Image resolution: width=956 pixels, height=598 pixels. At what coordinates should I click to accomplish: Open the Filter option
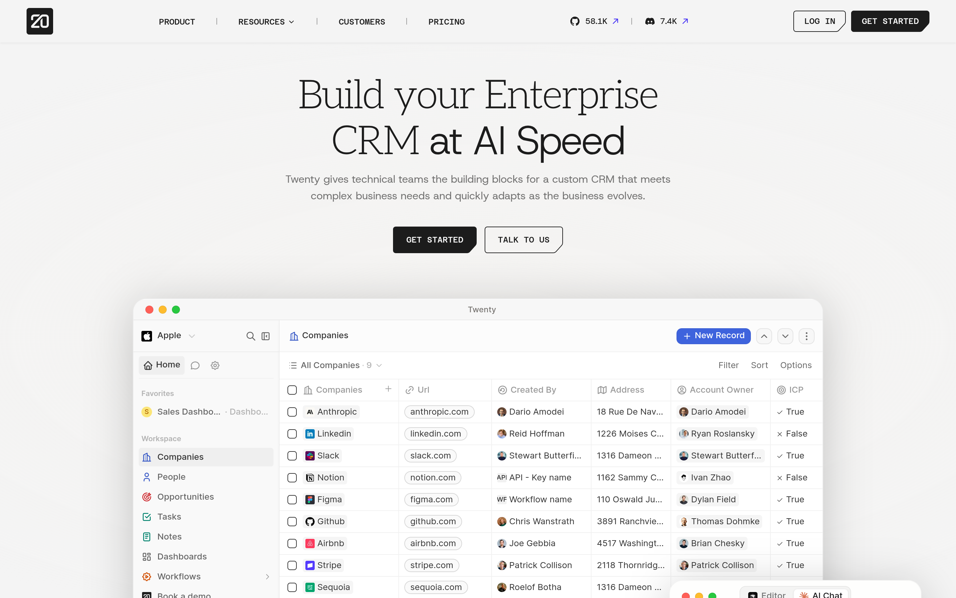click(x=729, y=365)
